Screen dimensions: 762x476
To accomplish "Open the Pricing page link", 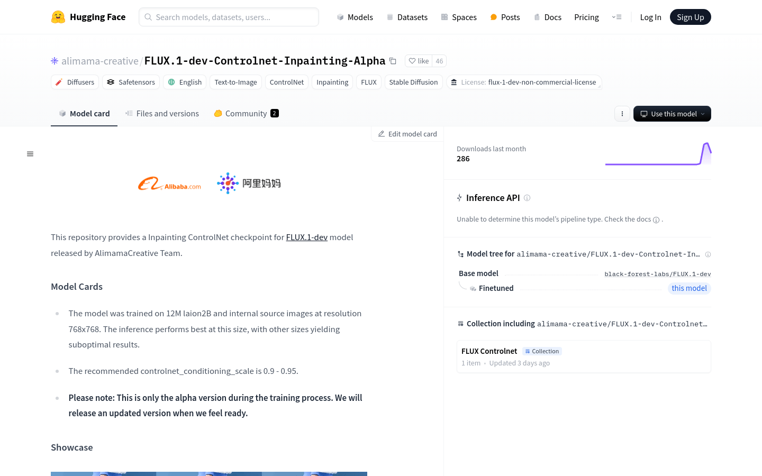I will (586, 17).
